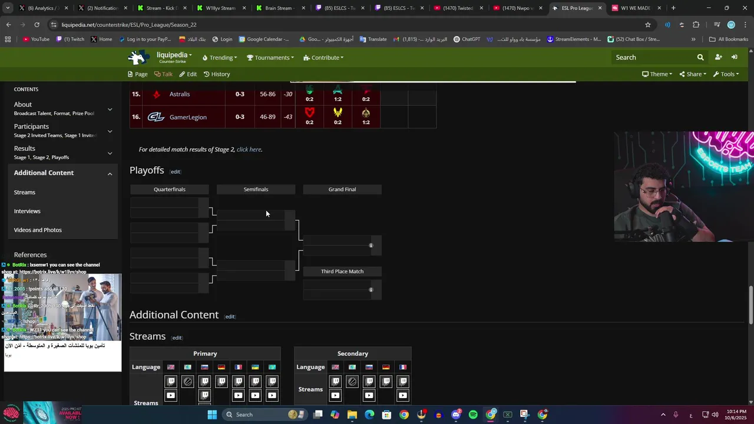The height and width of the screenshot is (424, 754).
Task: Expand the Participants section in contents sidebar
Action: click(x=110, y=131)
